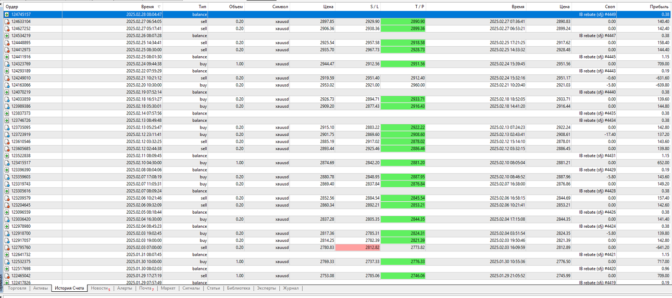Viewport: 672px width, 298px height.
Task: Click the comment IB rebate (sfj) #4431
Action: pyautogui.click(x=598, y=156)
